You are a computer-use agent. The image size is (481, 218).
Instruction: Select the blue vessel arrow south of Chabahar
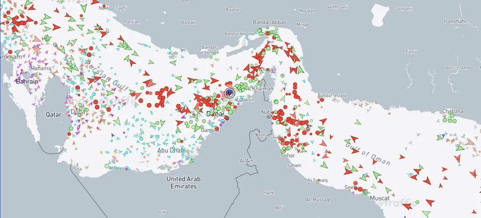[443, 135]
